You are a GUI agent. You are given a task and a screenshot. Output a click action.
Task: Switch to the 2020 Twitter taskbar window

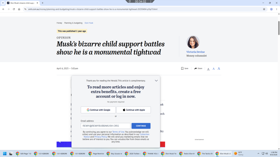point(133,153)
